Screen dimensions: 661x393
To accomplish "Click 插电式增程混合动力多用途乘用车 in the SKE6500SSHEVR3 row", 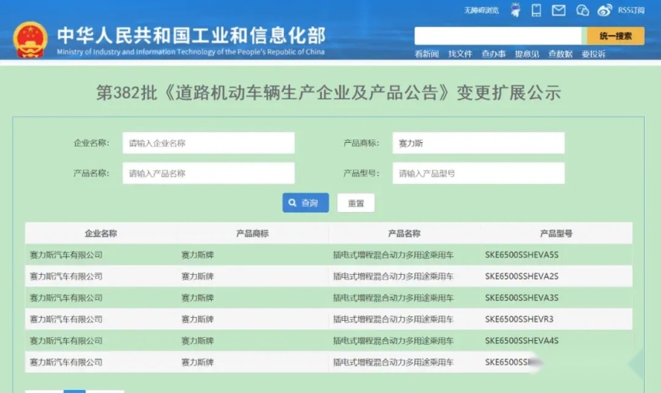I will 393,319.
